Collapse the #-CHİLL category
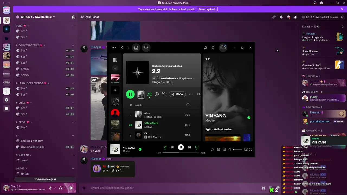This screenshot has height=195, width=347. (x=24, y=103)
